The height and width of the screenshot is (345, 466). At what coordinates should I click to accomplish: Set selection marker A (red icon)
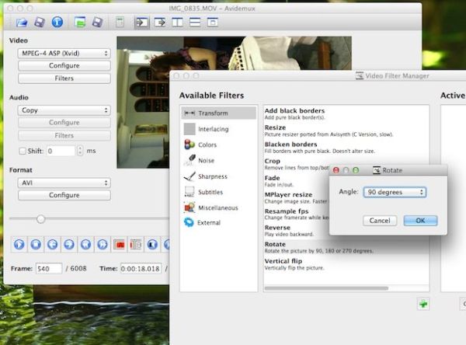(120, 244)
